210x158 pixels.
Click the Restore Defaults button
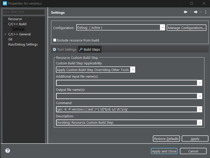pyautogui.click(x=166, y=139)
